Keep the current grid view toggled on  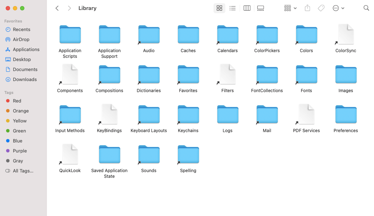click(219, 8)
